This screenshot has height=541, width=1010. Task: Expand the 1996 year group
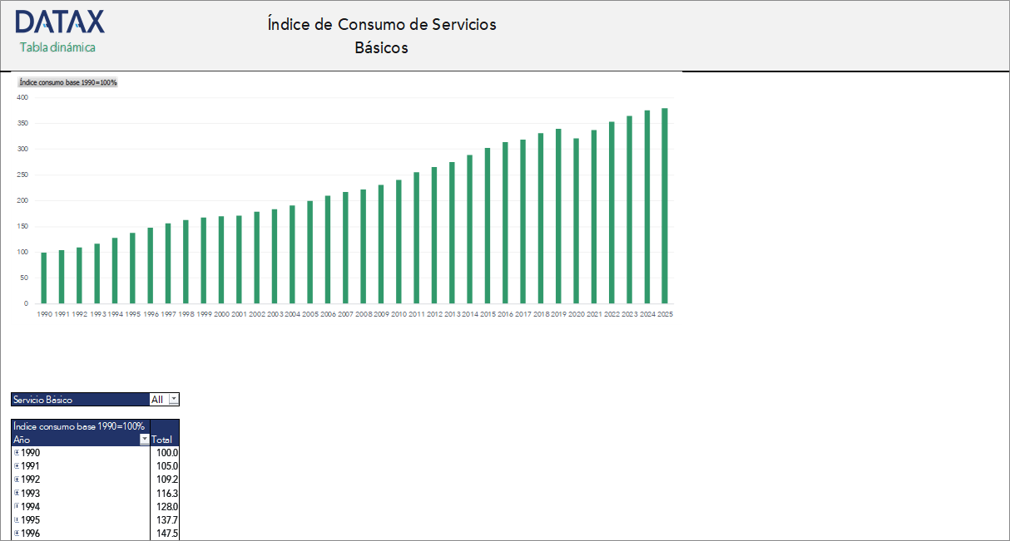point(15,533)
